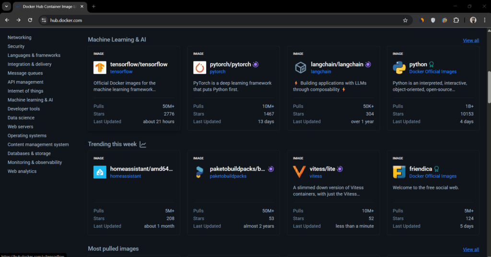Open the homeassistant publisher link
491x257 pixels.
point(126,176)
